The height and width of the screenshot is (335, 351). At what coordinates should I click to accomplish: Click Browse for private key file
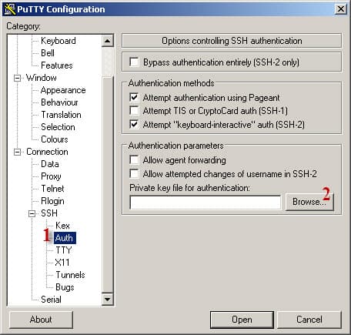pyautogui.click(x=309, y=202)
